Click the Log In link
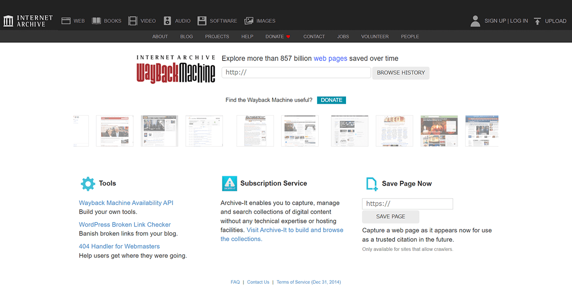This screenshot has width=572, height=300. 519,21
